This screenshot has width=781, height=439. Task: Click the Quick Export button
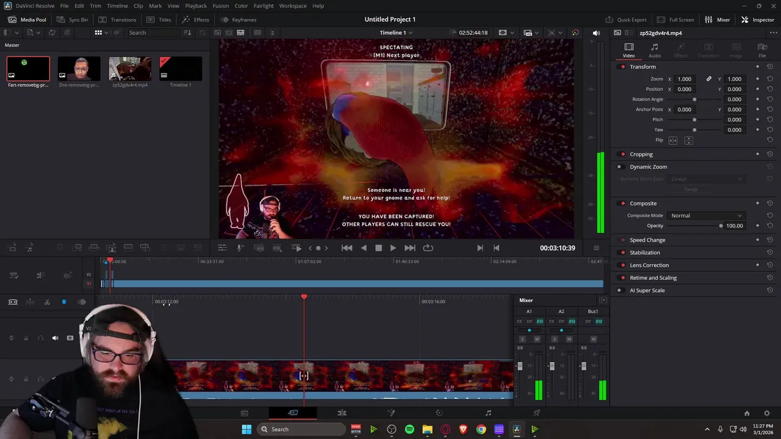point(626,20)
